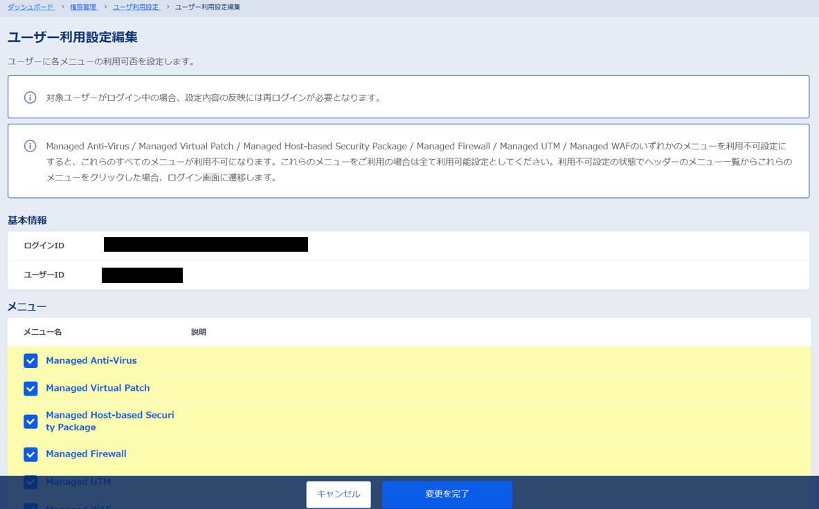Click the ユーザーID label
Image resolution: width=819 pixels, height=509 pixels.
click(x=44, y=275)
